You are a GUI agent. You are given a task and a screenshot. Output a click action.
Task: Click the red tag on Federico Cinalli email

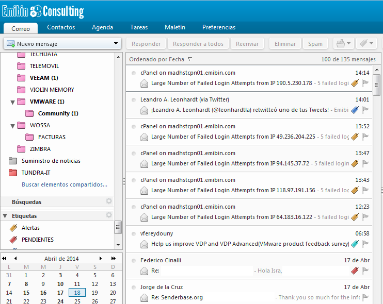[355, 271]
